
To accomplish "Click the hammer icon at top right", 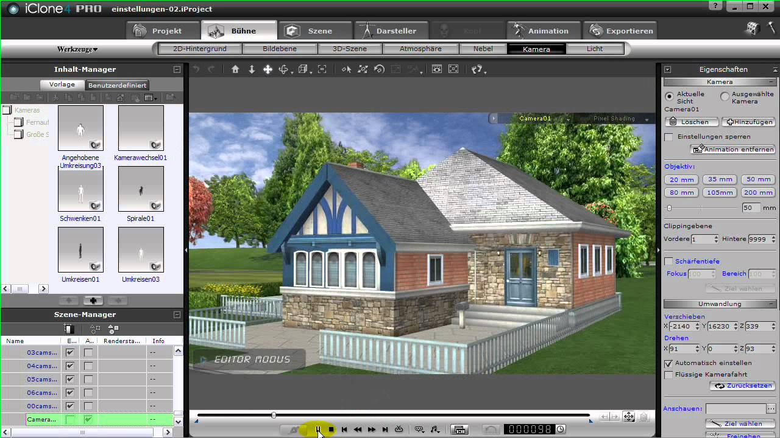I will tap(771, 29).
